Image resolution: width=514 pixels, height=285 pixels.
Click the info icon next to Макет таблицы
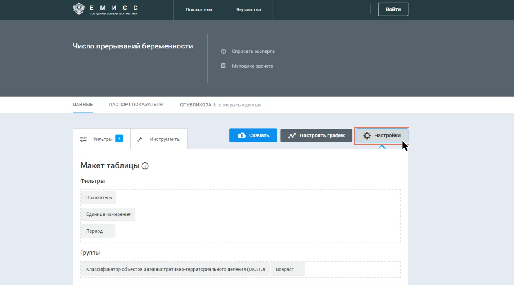tap(145, 166)
